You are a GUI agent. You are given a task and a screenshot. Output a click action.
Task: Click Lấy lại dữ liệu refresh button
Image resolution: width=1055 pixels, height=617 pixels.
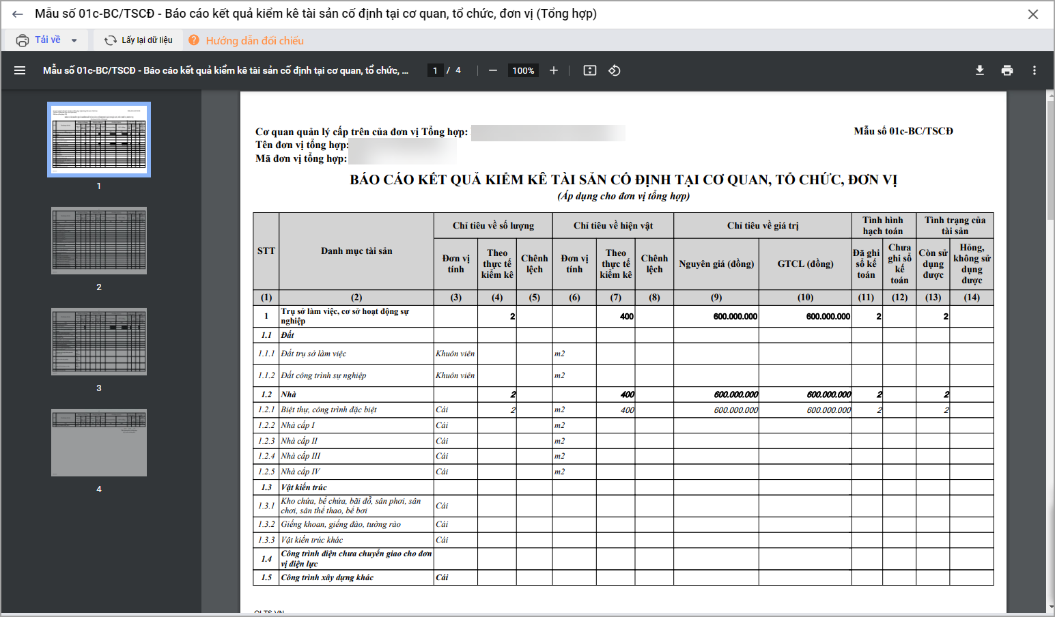pos(139,40)
